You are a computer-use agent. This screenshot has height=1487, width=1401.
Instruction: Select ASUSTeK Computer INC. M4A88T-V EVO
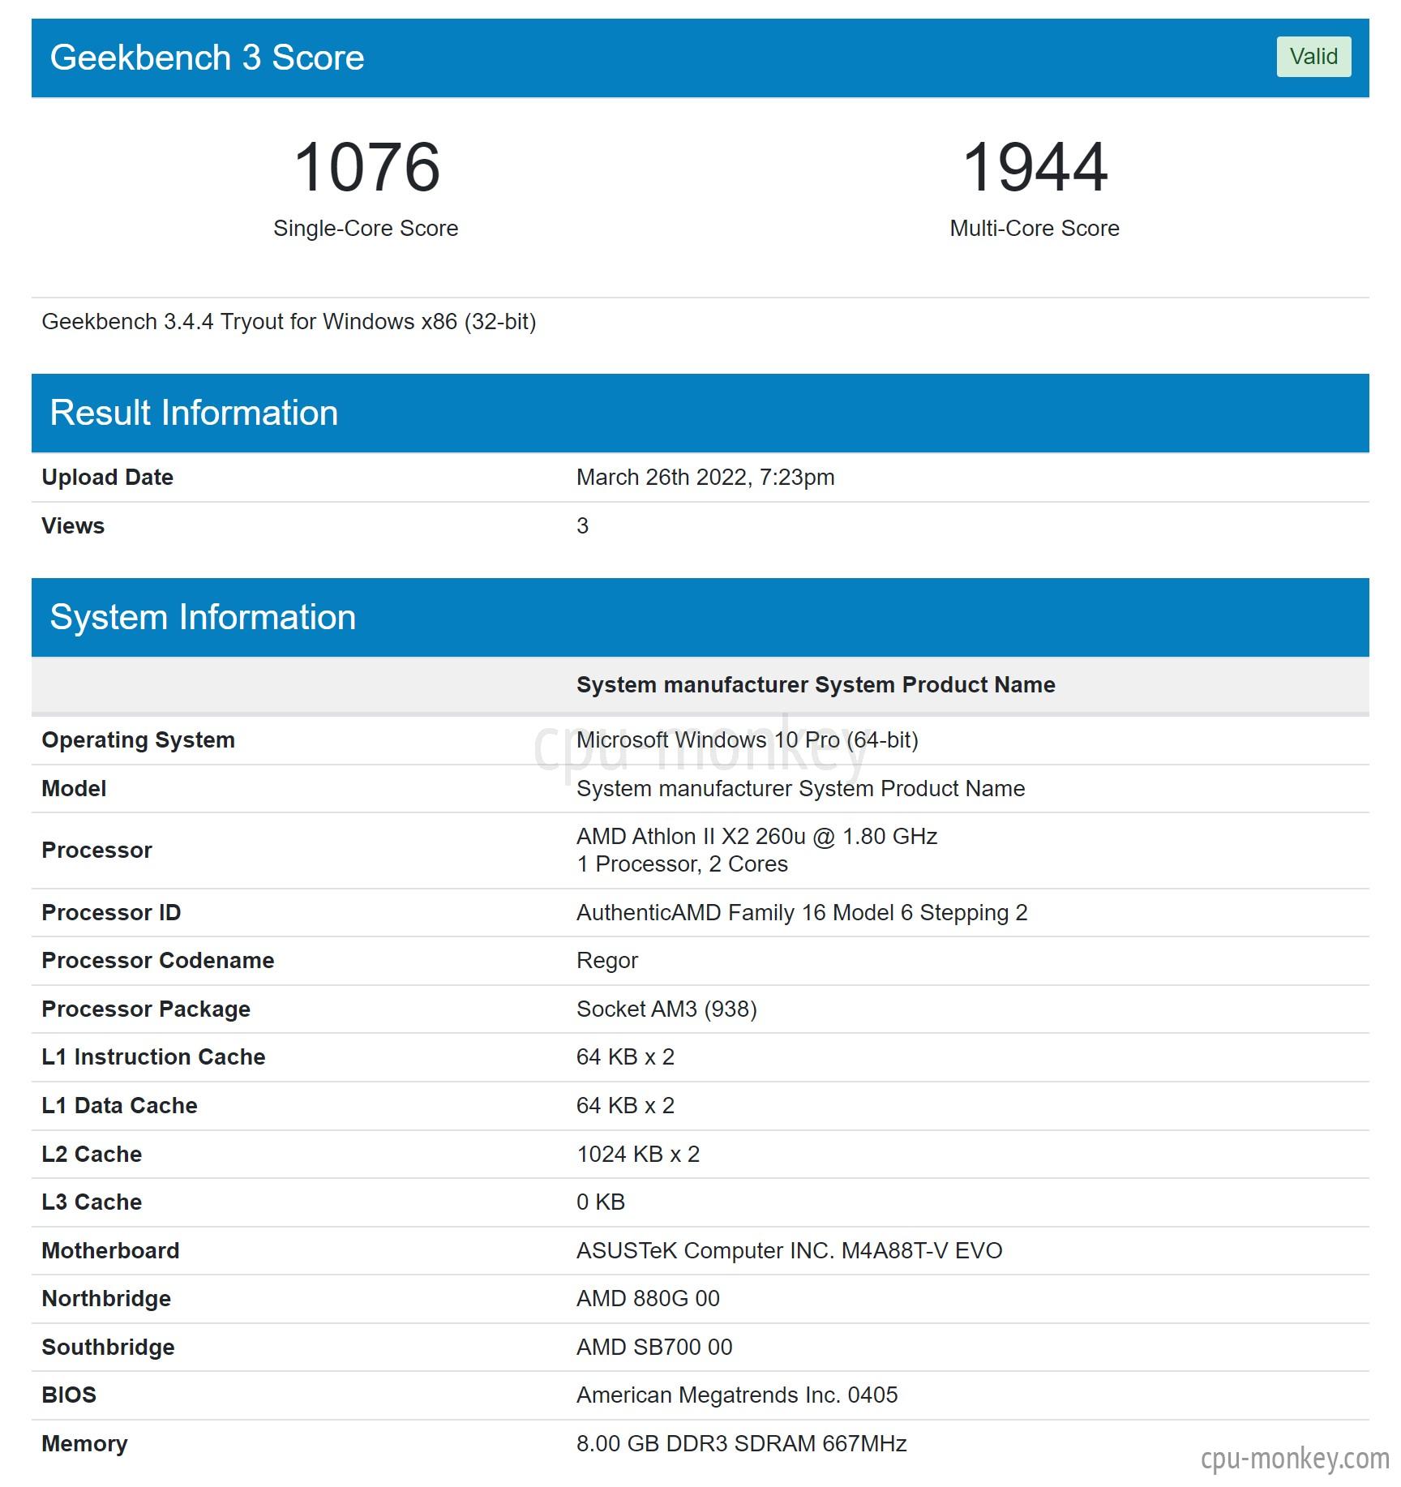click(x=789, y=1250)
